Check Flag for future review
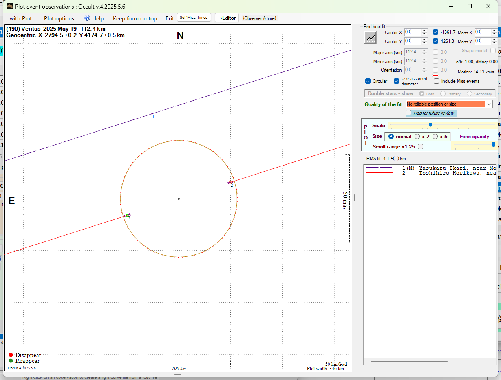 click(x=408, y=113)
